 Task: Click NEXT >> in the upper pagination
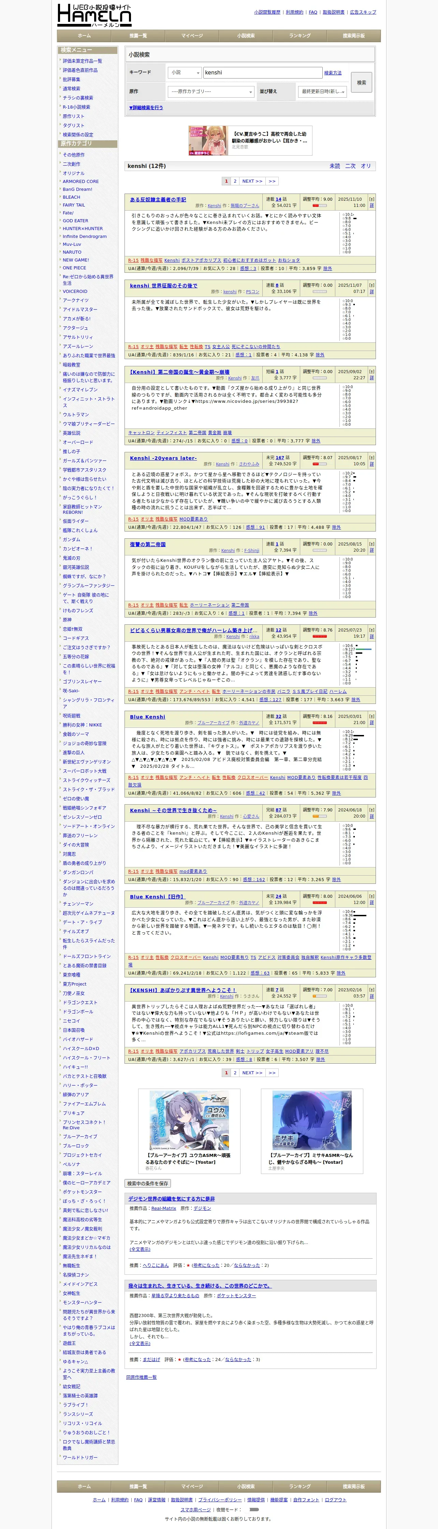coord(252,181)
